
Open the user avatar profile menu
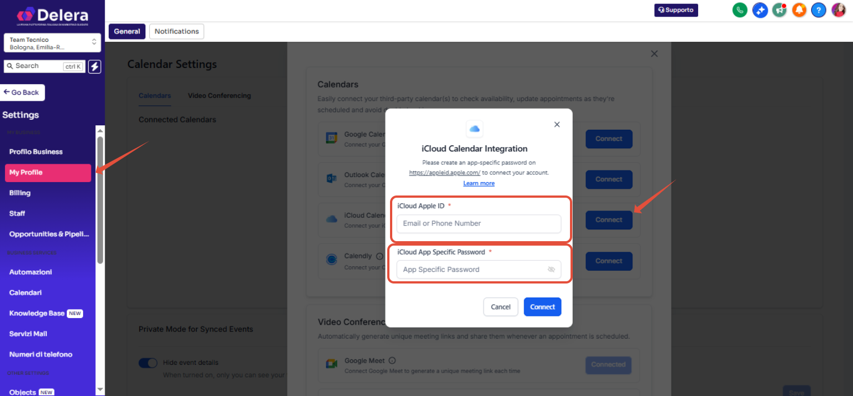[x=839, y=10]
